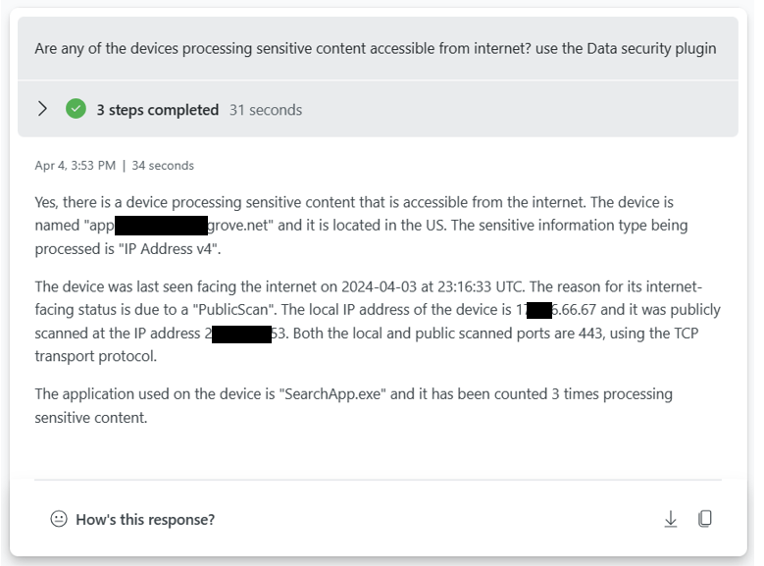Click the redacted block in the local IP address
This screenshot has height=566, width=764.
pyautogui.click(x=539, y=310)
